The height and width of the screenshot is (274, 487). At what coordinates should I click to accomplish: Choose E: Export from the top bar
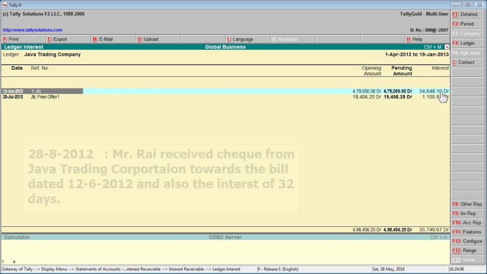coord(68,39)
